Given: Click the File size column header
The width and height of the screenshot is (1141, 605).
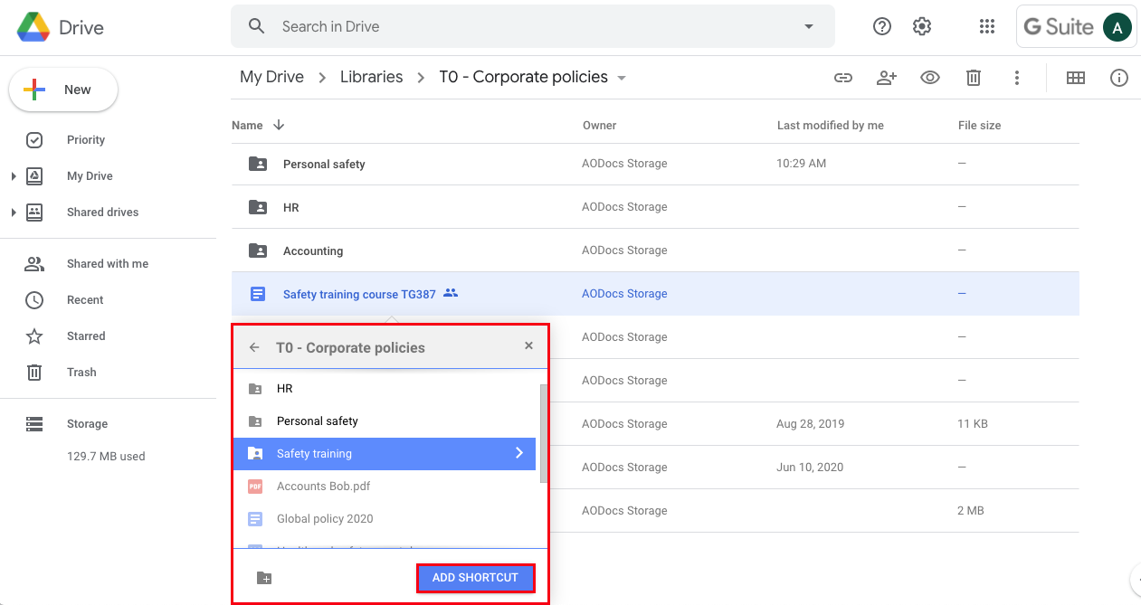Looking at the screenshot, I should pyautogui.click(x=979, y=126).
